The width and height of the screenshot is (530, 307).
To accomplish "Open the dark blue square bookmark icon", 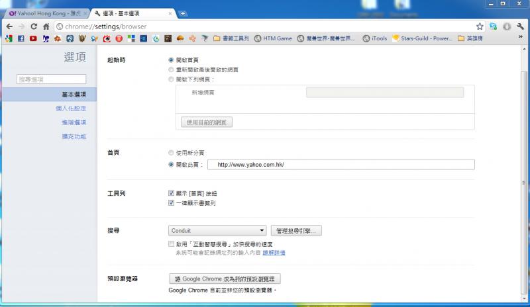I will point(144,38).
